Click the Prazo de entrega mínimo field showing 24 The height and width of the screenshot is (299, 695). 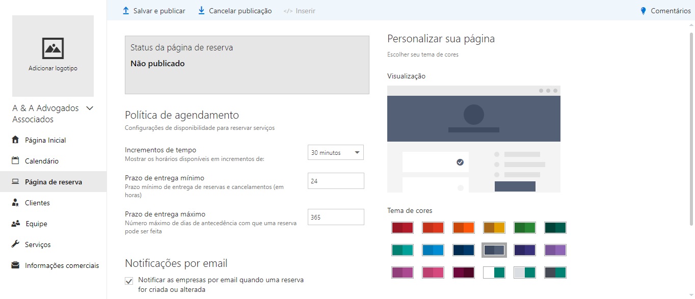tap(335, 180)
